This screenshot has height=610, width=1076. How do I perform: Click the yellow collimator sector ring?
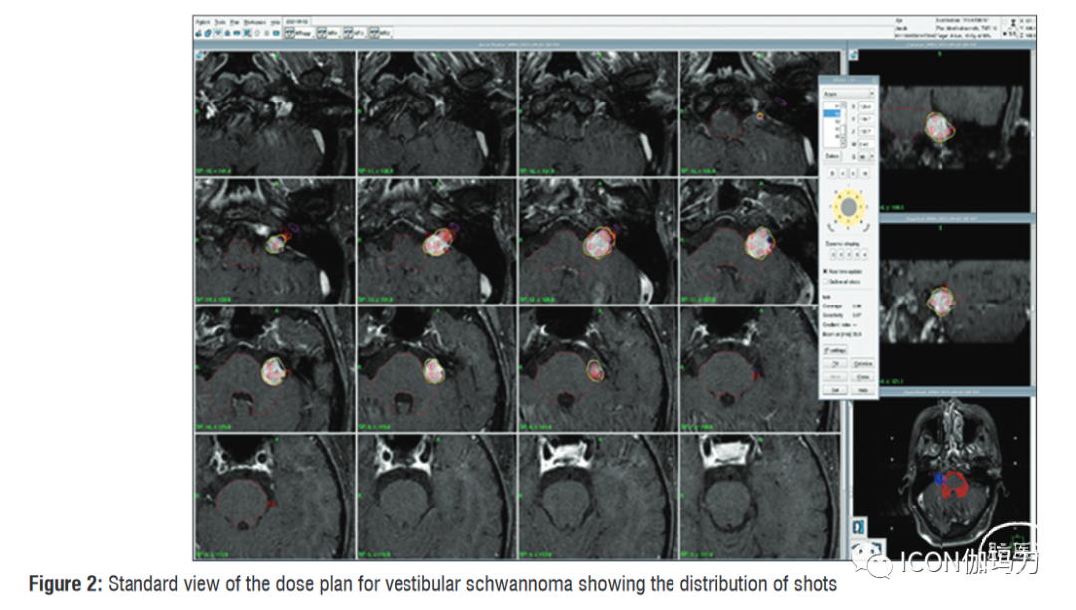(x=848, y=206)
